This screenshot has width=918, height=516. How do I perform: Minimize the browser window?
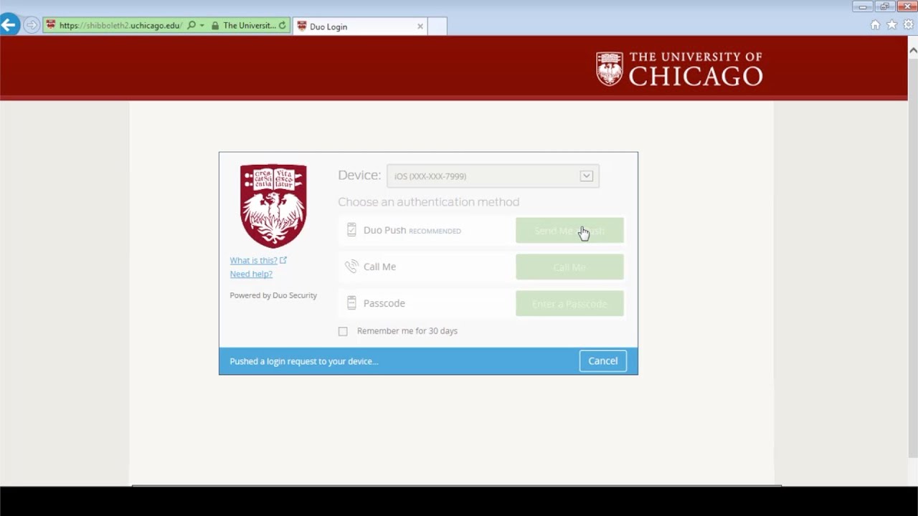pyautogui.click(x=863, y=6)
